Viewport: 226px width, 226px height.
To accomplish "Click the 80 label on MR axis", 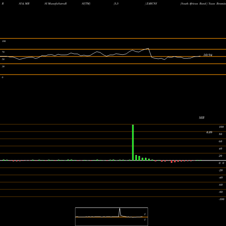I will (x=221, y=134).
